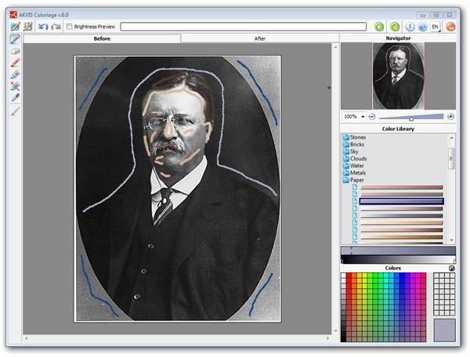This screenshot has height=357, width=470.
Task: Click the Color Library scroll up arrow
Action: click(451, 138)
